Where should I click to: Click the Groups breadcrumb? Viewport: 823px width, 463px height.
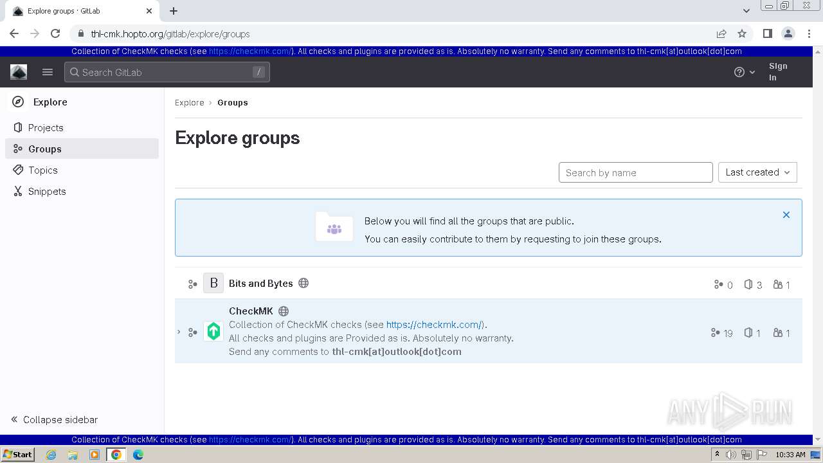point(233,102)
